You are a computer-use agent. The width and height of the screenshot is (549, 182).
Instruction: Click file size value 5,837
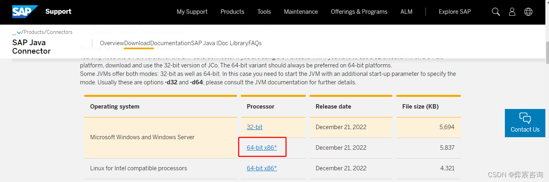click(x=447, y=147)
